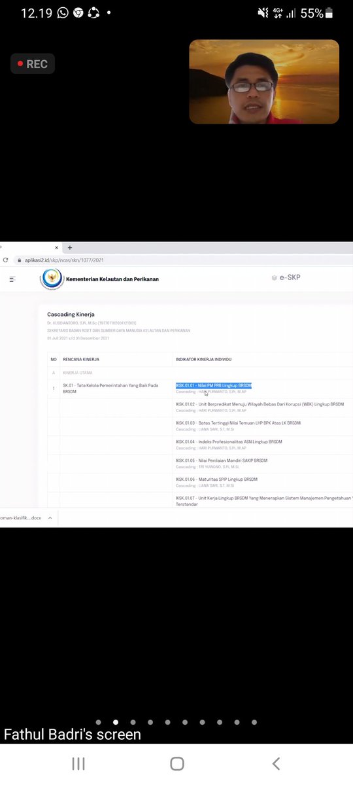Expand the downloaded docx file chevron
The width and height of the screenshot is (353, 785).
click(50, 517)
